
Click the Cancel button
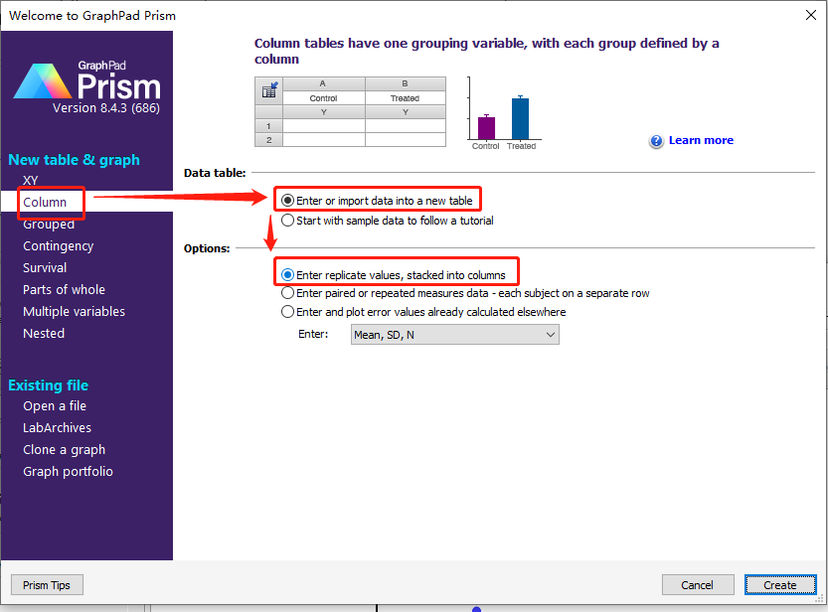tap(698, 585)
